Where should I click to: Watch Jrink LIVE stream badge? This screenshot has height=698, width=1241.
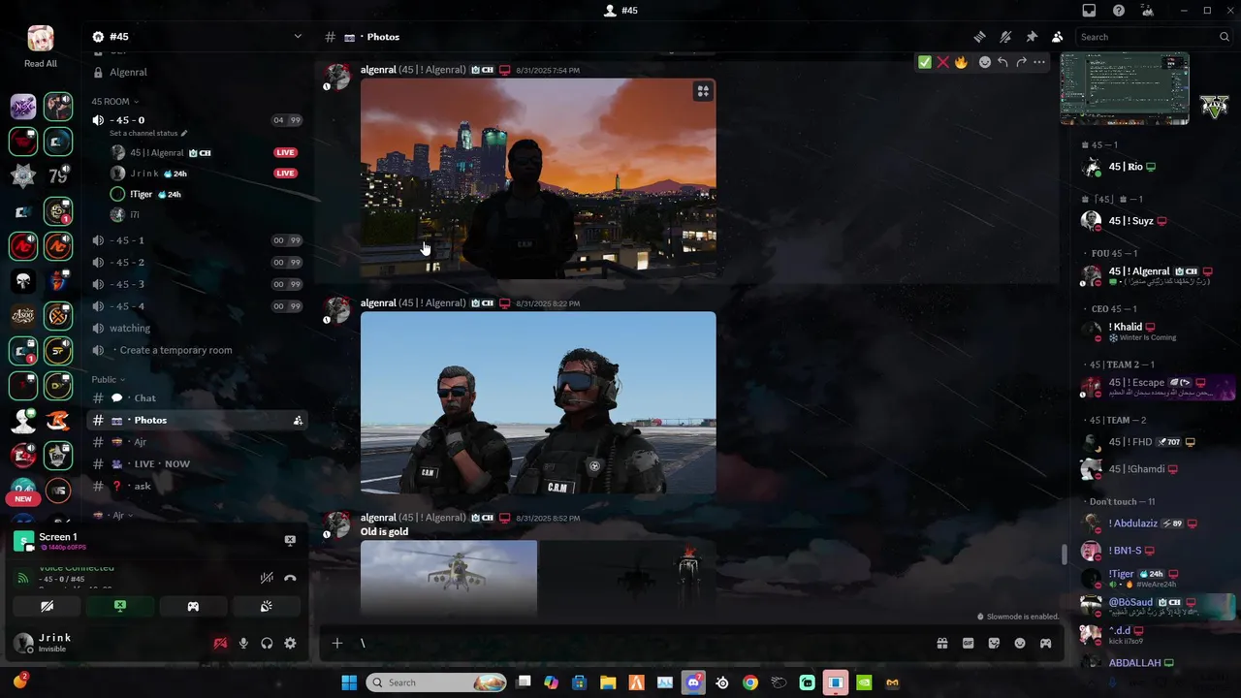[x=285, y=174]
